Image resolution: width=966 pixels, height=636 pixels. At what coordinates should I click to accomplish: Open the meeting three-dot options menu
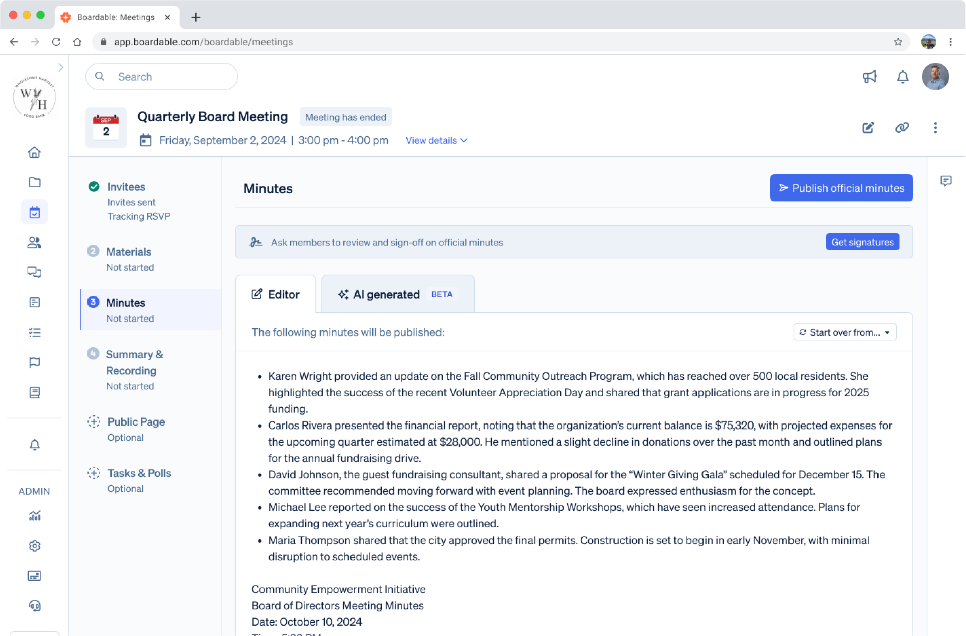pos(935,128)
